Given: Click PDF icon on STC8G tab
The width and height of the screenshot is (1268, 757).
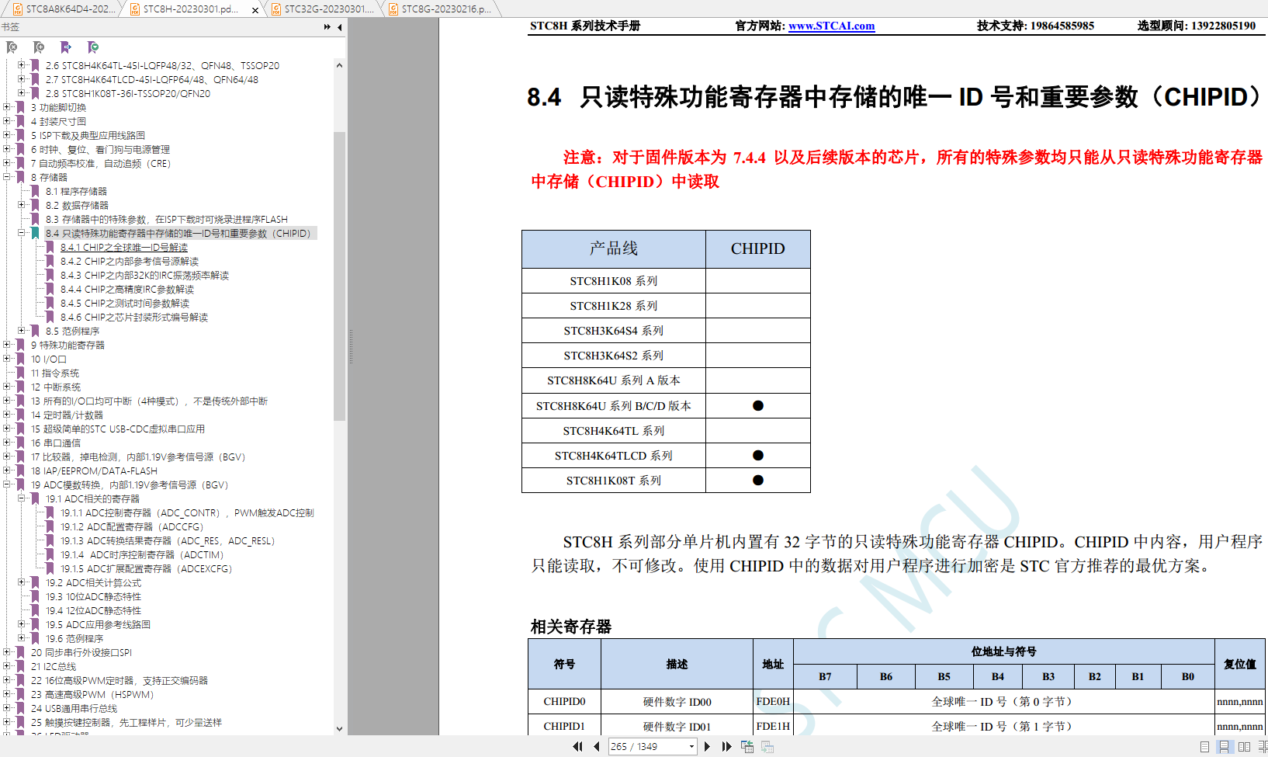Looking at the screenshot, I should click(x=393, y=9).
